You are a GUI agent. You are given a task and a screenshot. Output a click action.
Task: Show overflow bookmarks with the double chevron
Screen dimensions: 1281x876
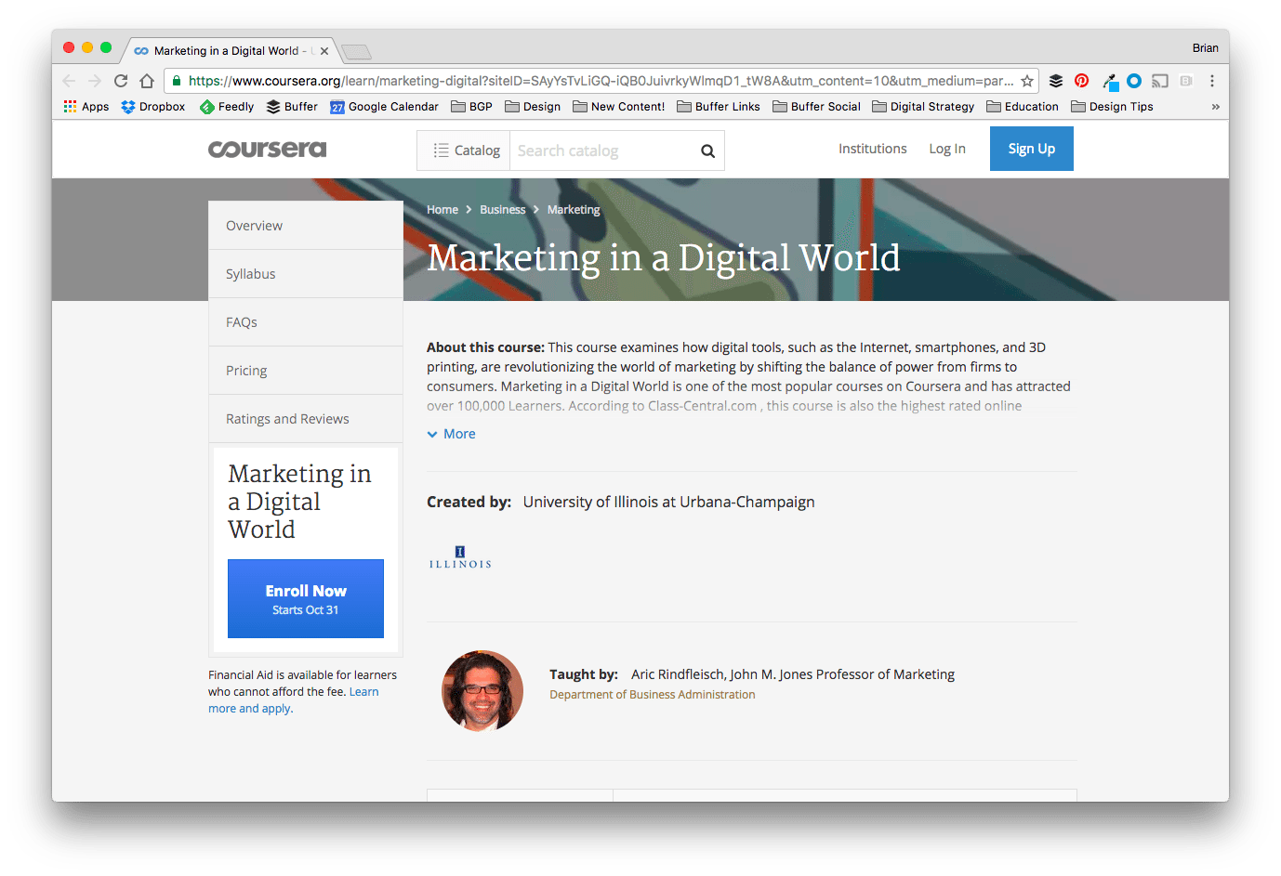coord(1215,106)
